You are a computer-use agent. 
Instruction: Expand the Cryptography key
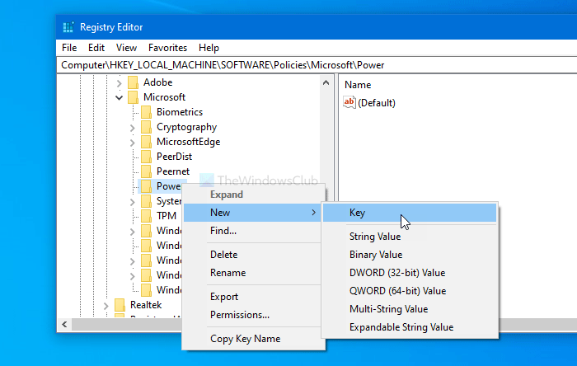pos(132,128)
